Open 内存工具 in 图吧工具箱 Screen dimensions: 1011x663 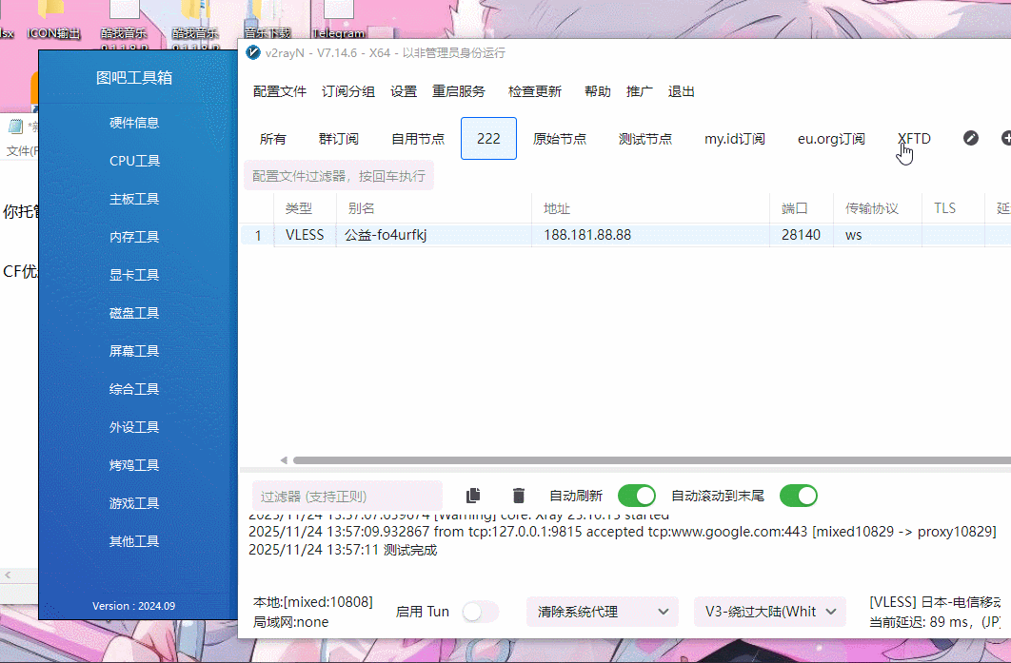pos(134,237)
